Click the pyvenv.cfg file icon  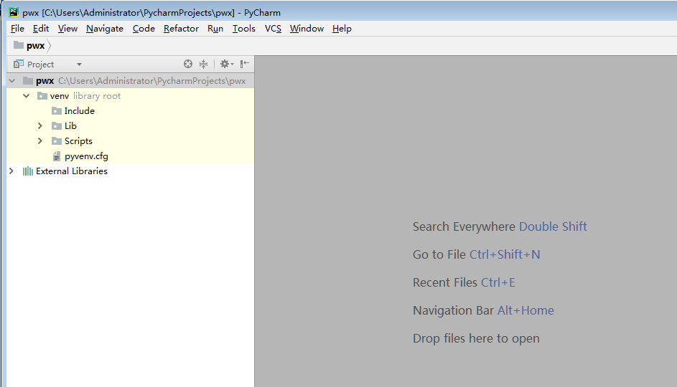(x=57, y=156)
